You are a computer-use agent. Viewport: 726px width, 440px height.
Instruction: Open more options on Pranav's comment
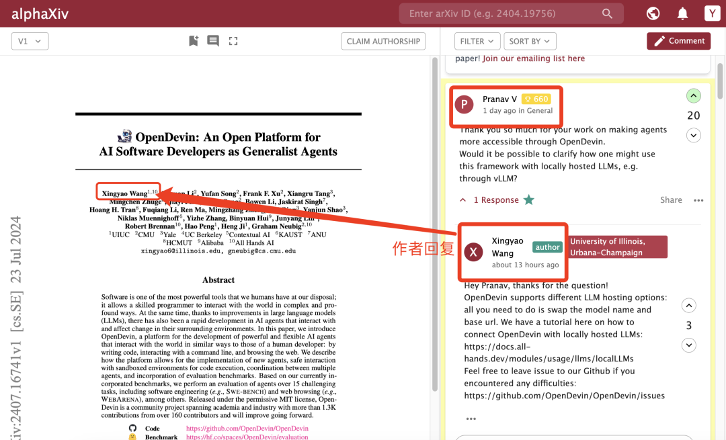698,200
